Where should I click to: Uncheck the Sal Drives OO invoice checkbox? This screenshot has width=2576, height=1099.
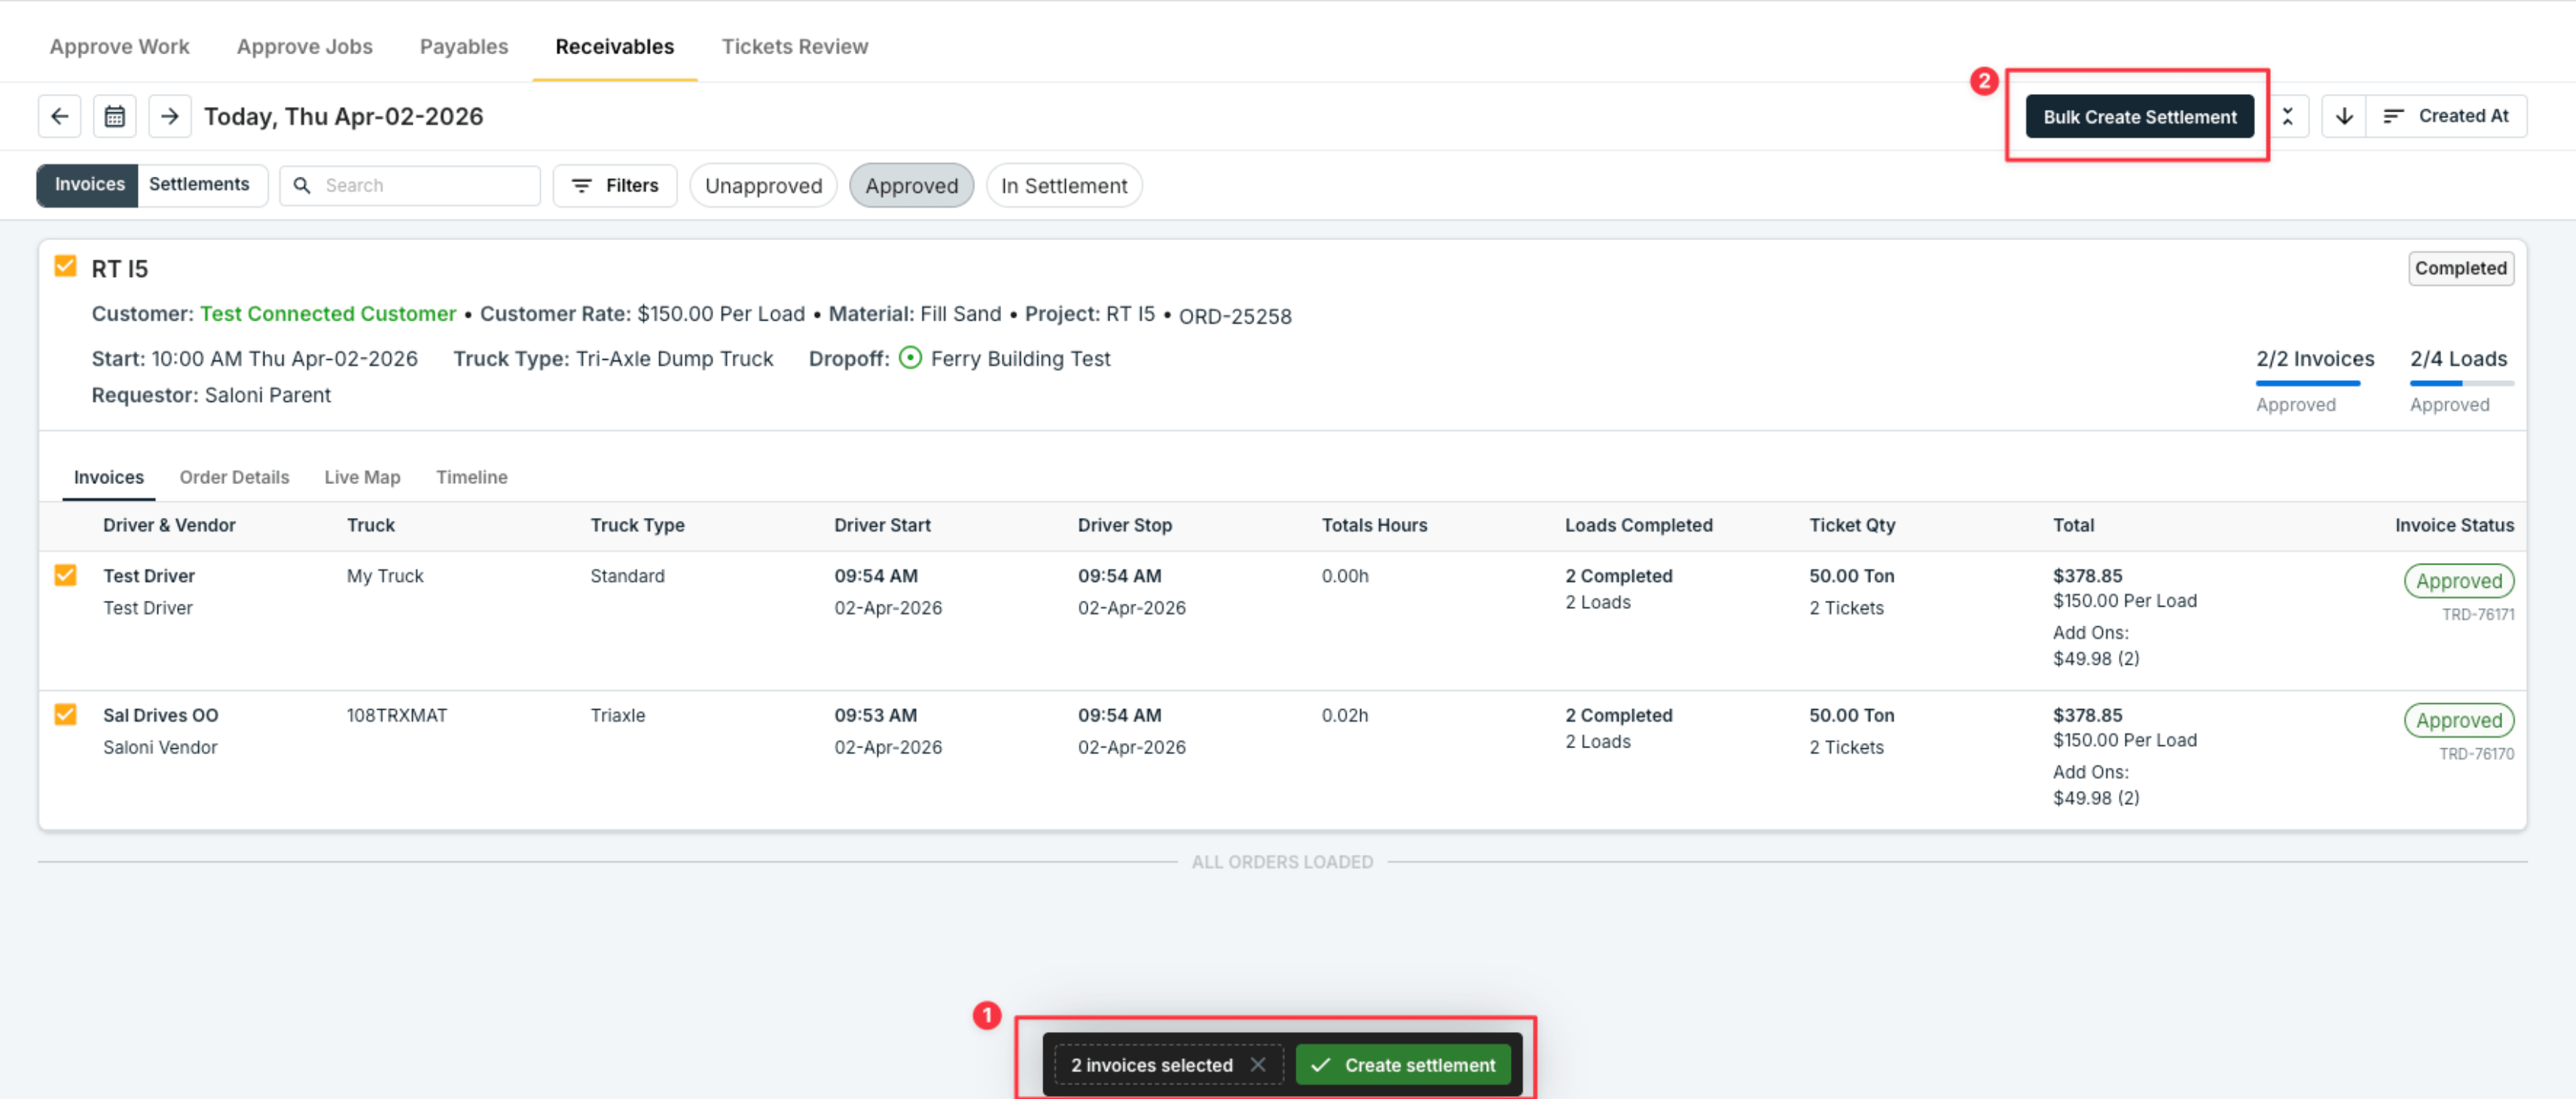(66, 714)
